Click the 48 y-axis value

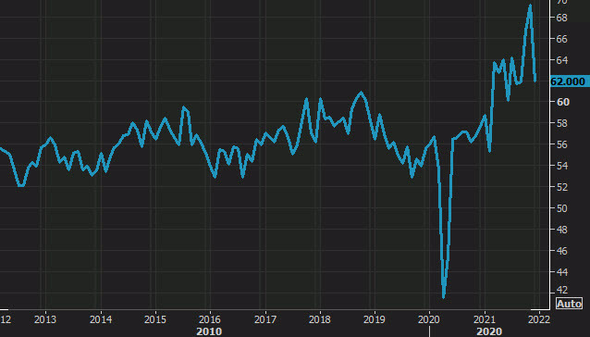[x=561, y=230]
